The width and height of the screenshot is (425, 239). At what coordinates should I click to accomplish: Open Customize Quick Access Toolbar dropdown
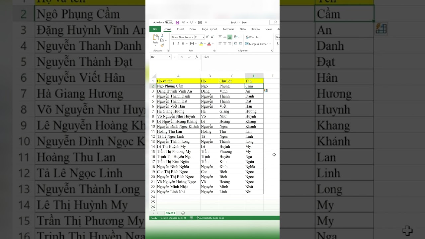pyautogui.click(x=206, y=22)
